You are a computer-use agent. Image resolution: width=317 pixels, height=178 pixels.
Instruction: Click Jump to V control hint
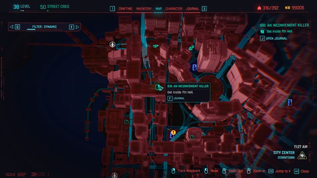coord(279,171)
